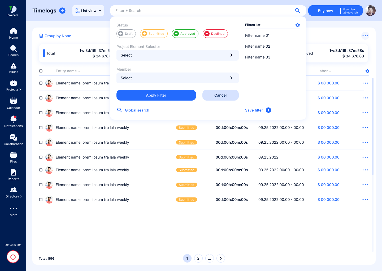Open the List view dropdown
Screen dimensions: 382x271
(x=88, y=11)
